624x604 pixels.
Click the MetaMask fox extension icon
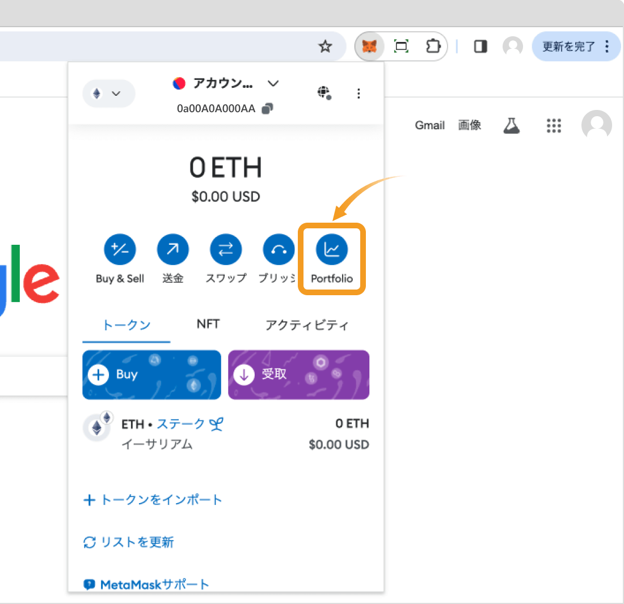click(369, 46)
